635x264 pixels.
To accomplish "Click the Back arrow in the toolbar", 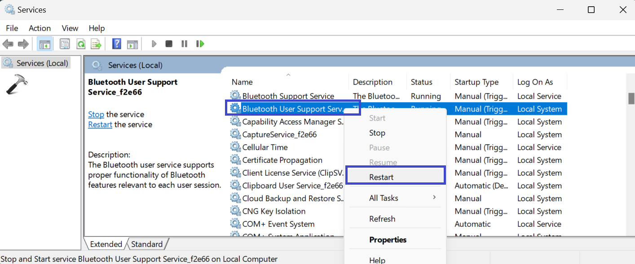I will (x=8, y=44).
